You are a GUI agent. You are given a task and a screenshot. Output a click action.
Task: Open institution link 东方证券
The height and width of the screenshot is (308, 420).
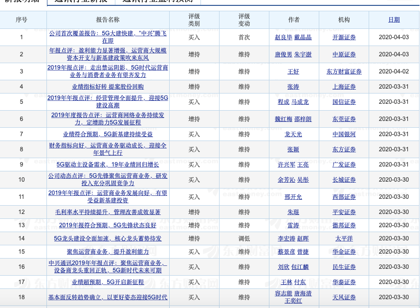[344, 149]
